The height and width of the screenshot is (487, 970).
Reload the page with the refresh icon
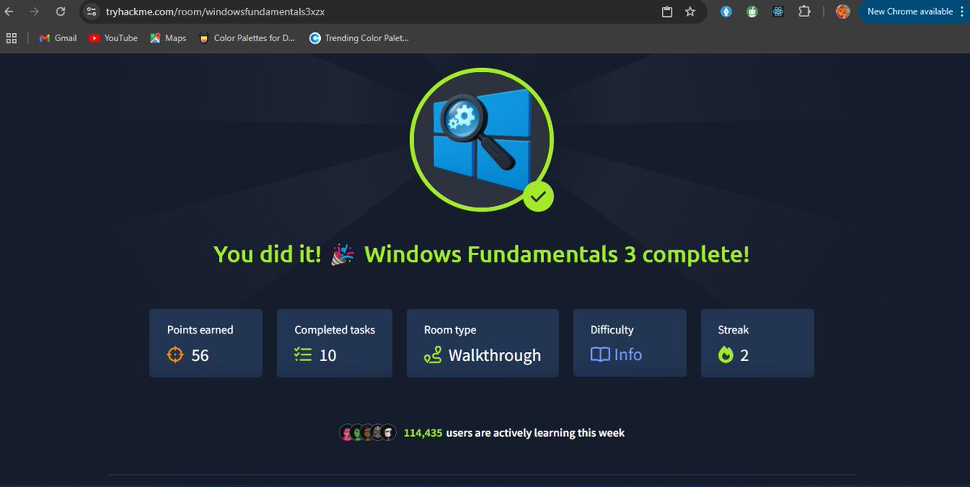(x=60, y=12)
